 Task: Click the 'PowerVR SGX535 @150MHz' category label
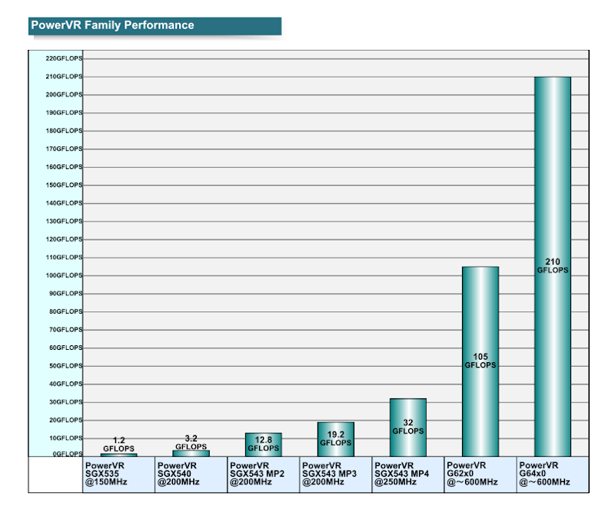(105, 474)
